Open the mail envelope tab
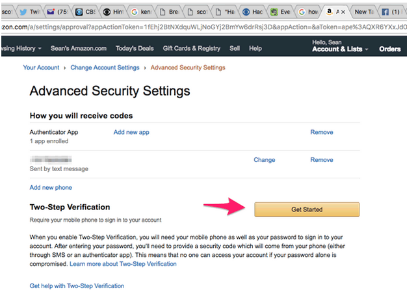This screenshot has height=305, width=416. (x=57, y=12)
